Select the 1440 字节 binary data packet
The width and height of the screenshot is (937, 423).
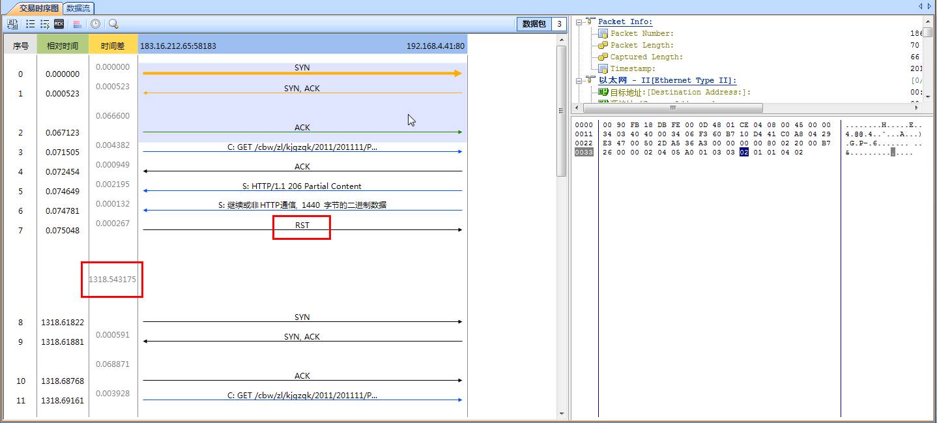click(x=302, y=210)
